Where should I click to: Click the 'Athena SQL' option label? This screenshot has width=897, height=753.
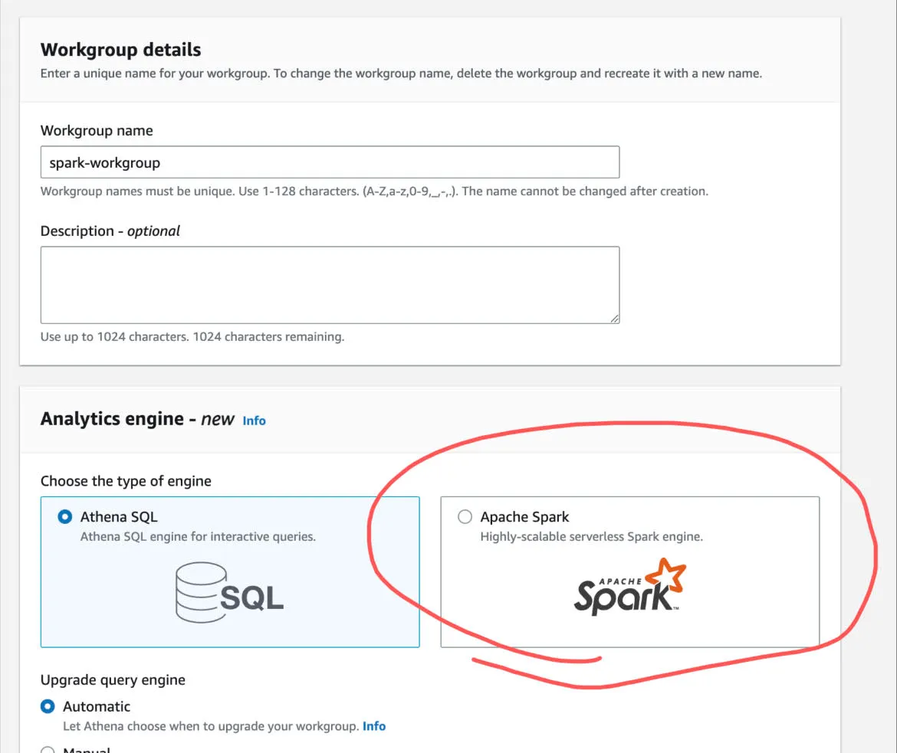[119, 517]
